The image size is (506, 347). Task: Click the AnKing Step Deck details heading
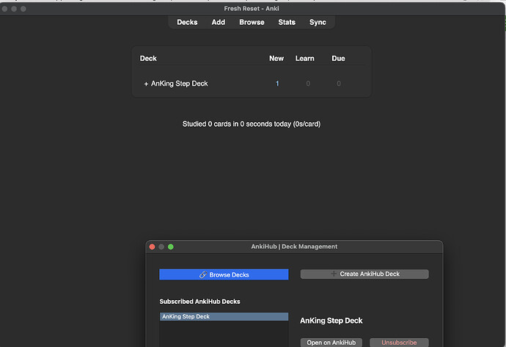coord(331,321)
